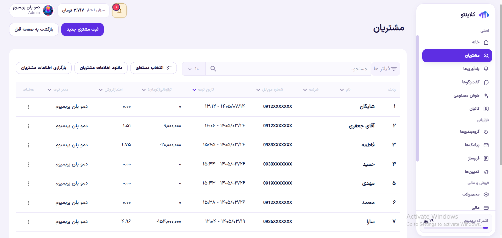Click انتخاب دسته‌ای bulk select button
This screenshot has height=238, width=502.
(x=153, y=68)
